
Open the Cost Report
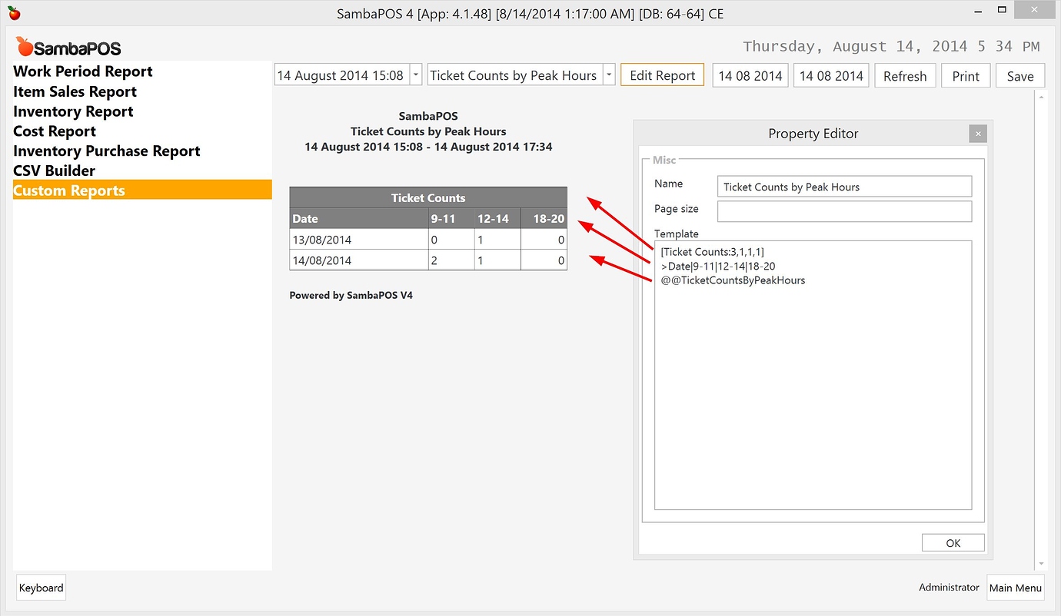pos(54,131)
